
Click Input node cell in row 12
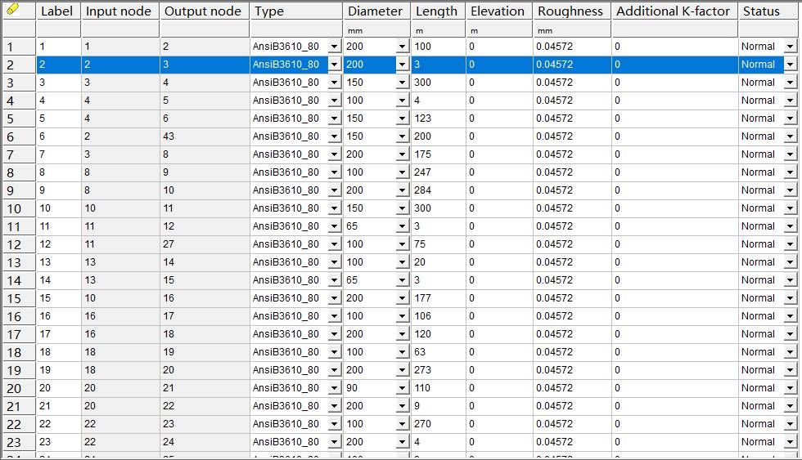coord(119,244)
